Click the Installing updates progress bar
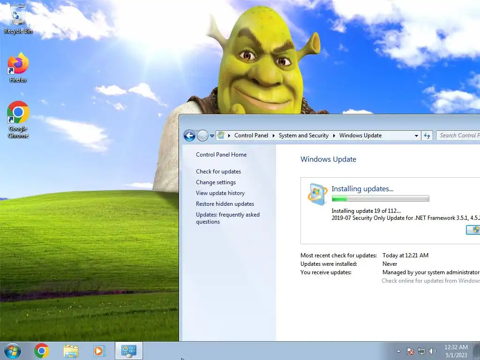Screen dimensions: 480x360 (x=381, y=199)
